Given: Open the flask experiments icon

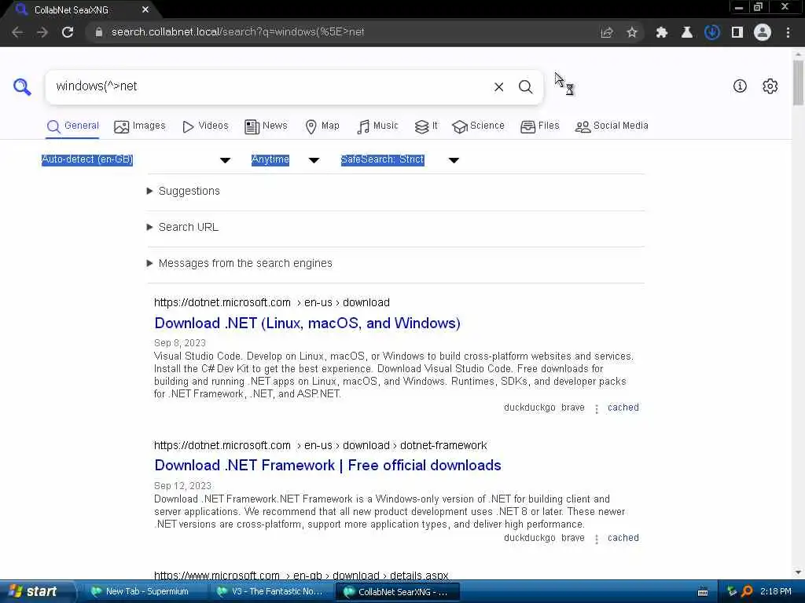Looking at the screenshot, I should 686,32.
